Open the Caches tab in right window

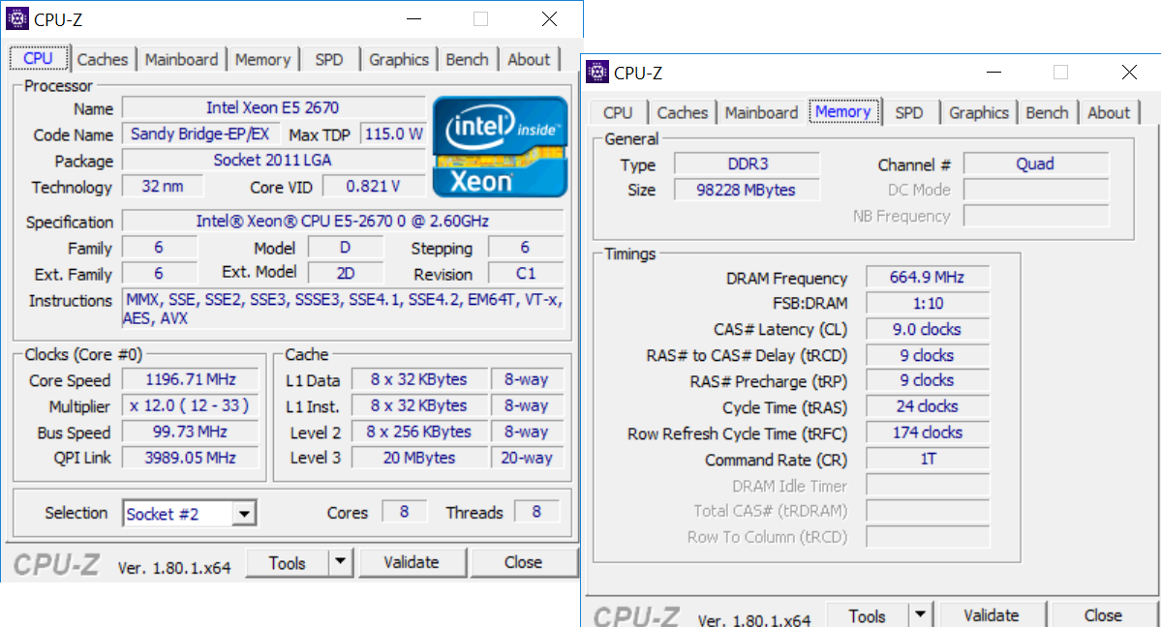(x=682, y=112)
